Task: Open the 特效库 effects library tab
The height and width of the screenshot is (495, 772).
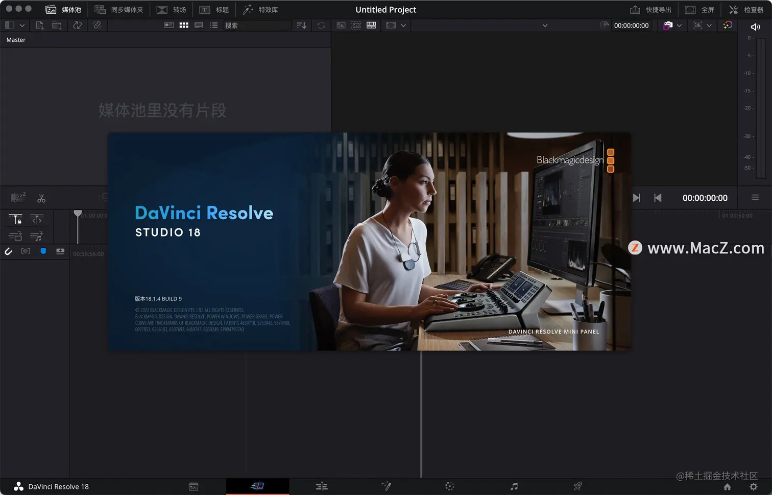Action: pyautogui.click(x=260, y=10)
